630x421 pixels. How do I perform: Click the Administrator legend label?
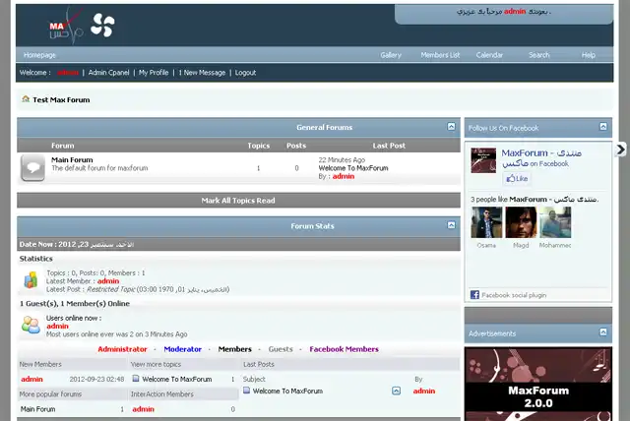122,349
